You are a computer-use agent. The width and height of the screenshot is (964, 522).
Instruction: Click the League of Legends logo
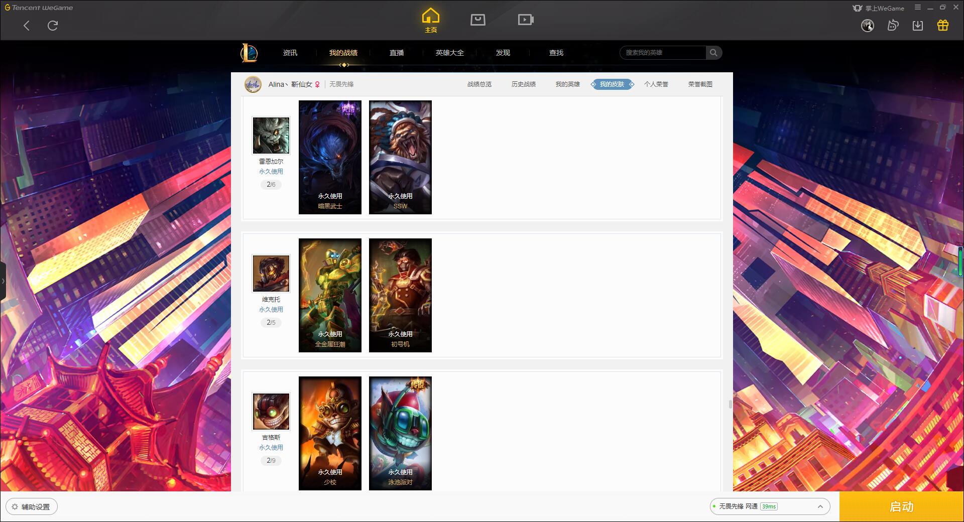tap(249, 53)
